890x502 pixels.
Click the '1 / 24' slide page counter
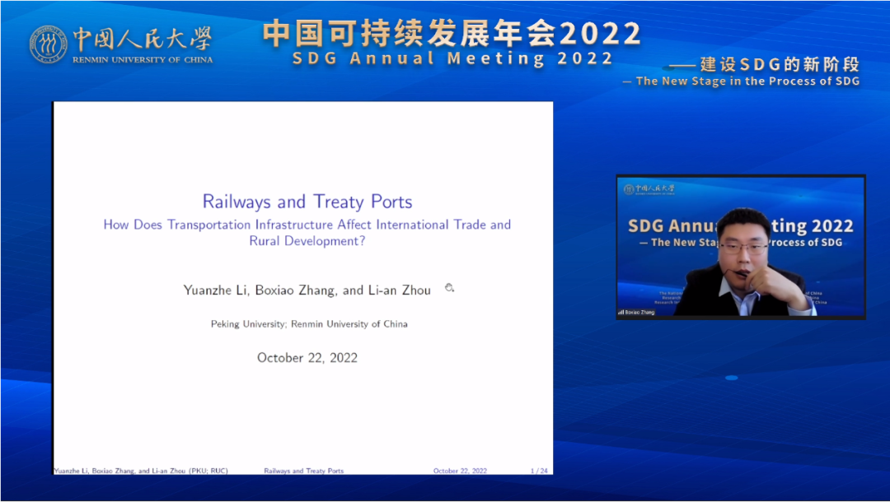click(x=539, y=471)
